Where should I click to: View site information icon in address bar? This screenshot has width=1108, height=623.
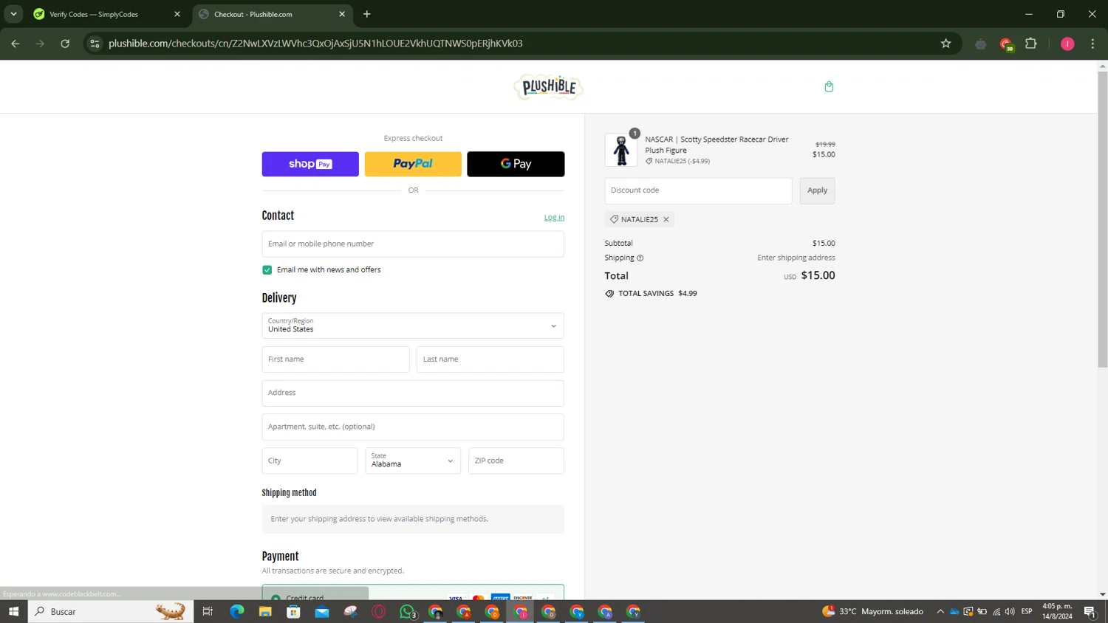(95, 44)
